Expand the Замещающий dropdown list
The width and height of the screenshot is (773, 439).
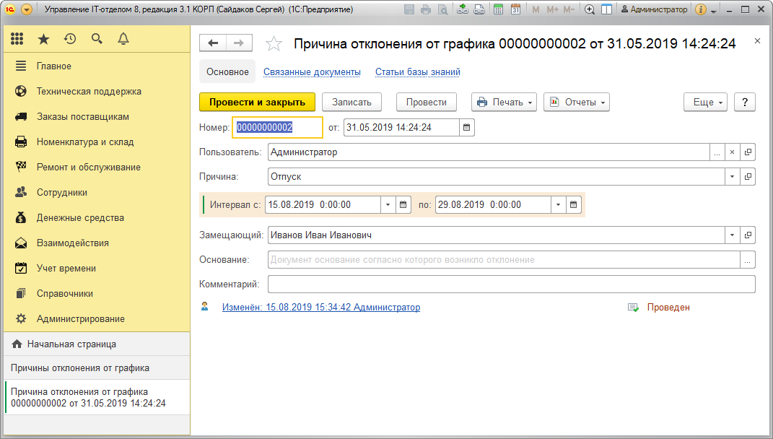point(732,235)
